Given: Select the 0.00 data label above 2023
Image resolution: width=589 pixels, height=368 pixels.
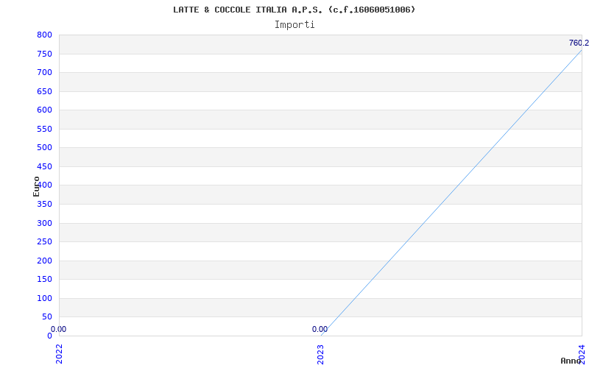Looking at the screenshot, I should point(320,329).
